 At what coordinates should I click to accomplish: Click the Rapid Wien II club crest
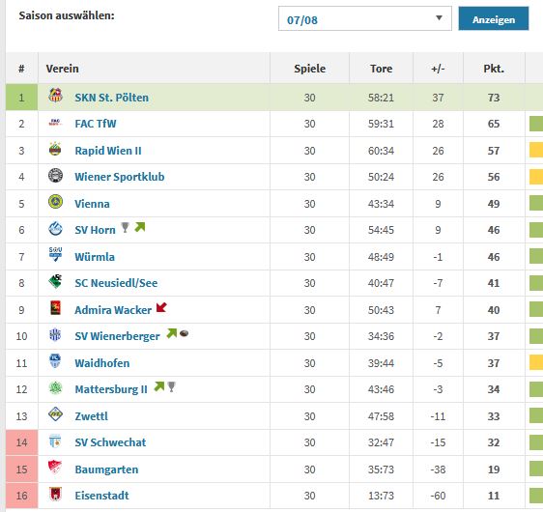point(55,149)
